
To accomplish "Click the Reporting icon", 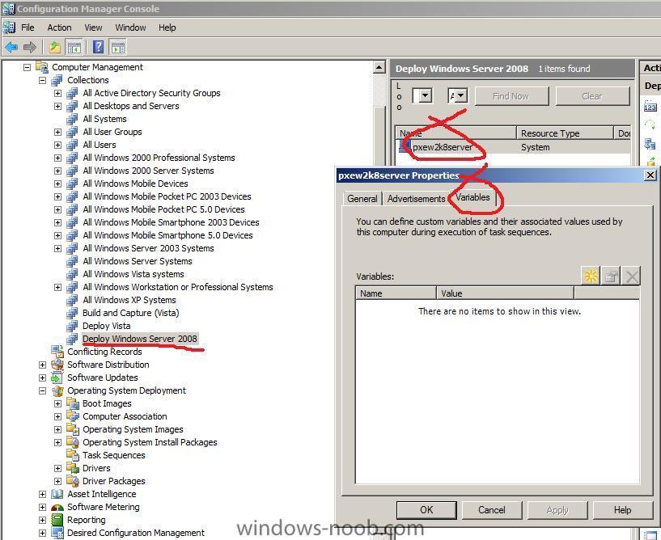I will (57, 520).
